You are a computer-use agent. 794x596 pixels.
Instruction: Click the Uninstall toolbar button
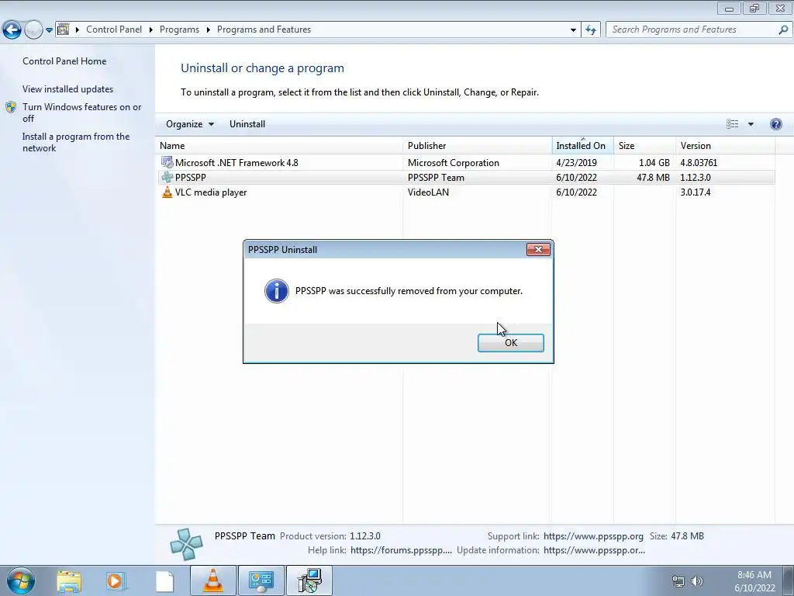[x=247, y=124]
